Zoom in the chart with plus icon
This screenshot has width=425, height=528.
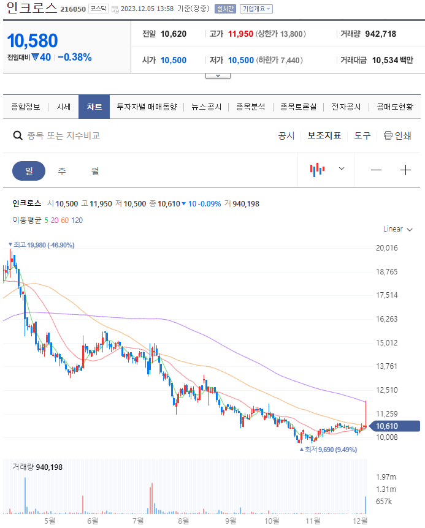(405, 170)
